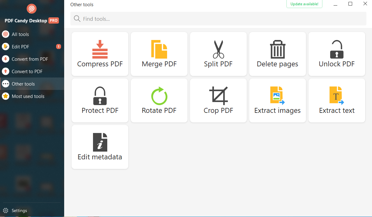
Task: Launch the Extract images tool
Action: pyautogui.click(x=277, y=100)
